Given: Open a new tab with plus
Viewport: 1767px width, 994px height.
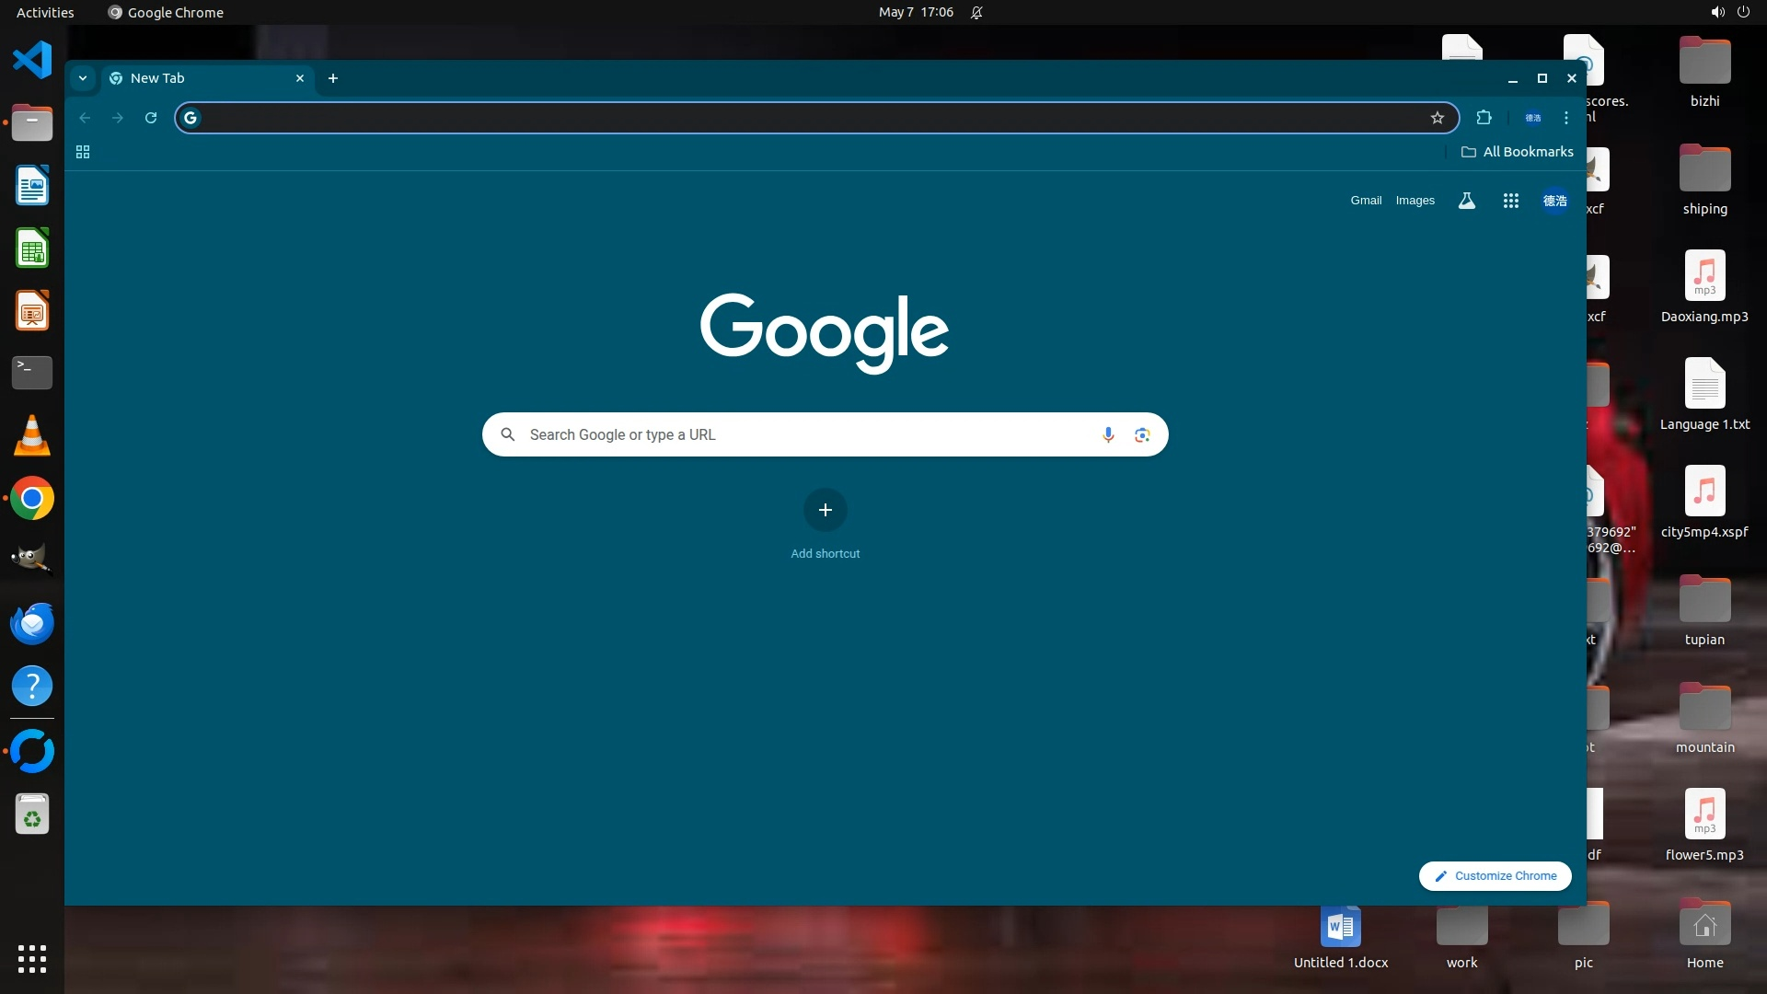Looking at the screenshot, I should (333, 78).
